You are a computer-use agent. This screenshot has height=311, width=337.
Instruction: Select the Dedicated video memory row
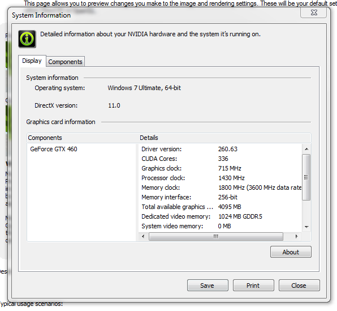[220, 216]
